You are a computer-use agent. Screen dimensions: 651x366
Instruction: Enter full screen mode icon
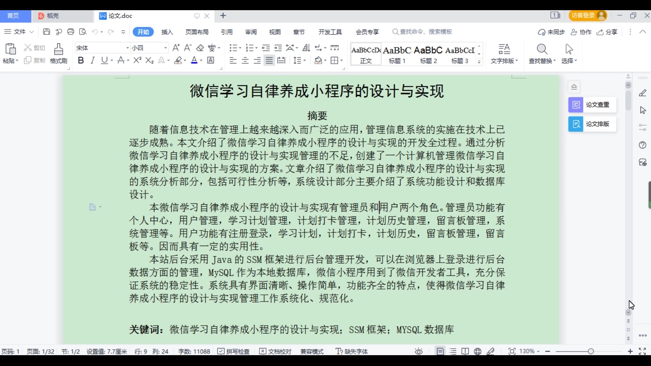coord(642,351)
